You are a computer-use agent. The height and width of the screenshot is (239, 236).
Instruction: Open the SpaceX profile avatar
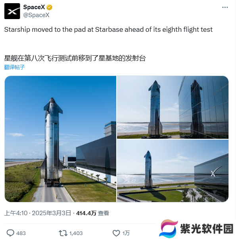point(12,11)
